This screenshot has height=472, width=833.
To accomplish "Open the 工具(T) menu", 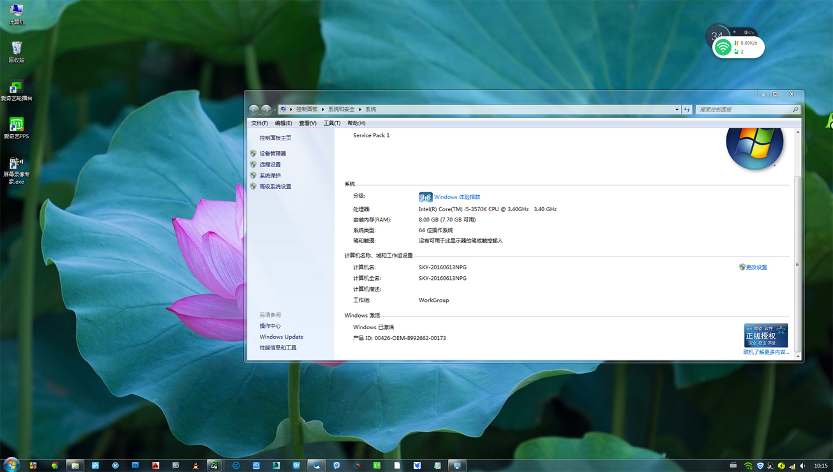I will pos(331,123).
